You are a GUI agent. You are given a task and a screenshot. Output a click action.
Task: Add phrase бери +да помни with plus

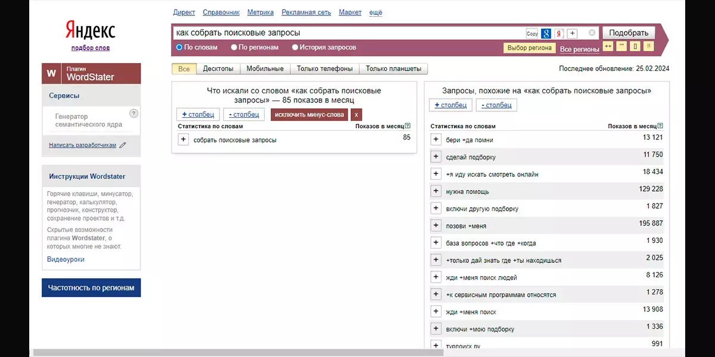(436, 140)
